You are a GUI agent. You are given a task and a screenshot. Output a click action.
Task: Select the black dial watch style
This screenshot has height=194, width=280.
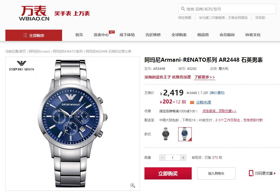point(166,134)
